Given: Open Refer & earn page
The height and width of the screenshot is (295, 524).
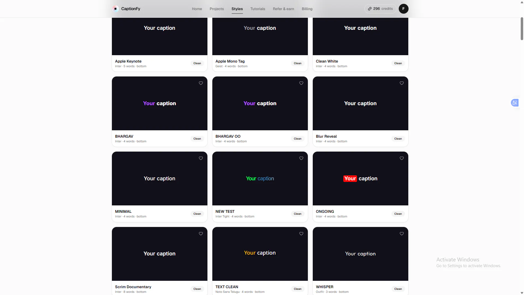Looking at the screenshot, I should point(283,9).
